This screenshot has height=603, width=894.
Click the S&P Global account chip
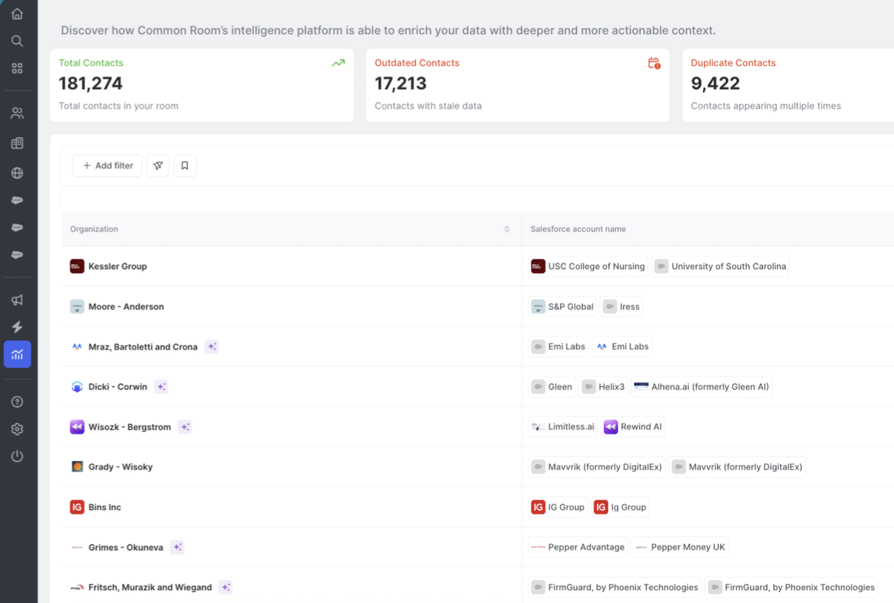click(562, 306)
